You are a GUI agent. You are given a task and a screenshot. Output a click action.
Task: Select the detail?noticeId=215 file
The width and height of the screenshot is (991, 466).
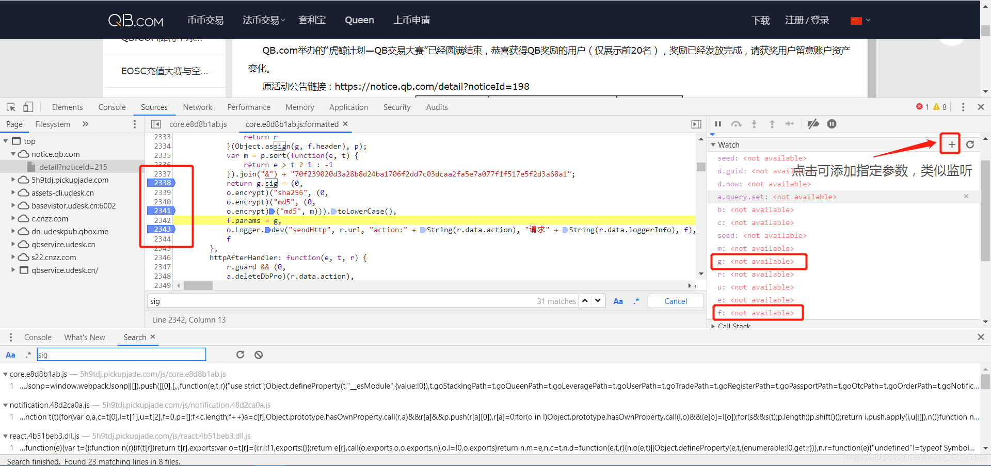click(x=73, y=167)
